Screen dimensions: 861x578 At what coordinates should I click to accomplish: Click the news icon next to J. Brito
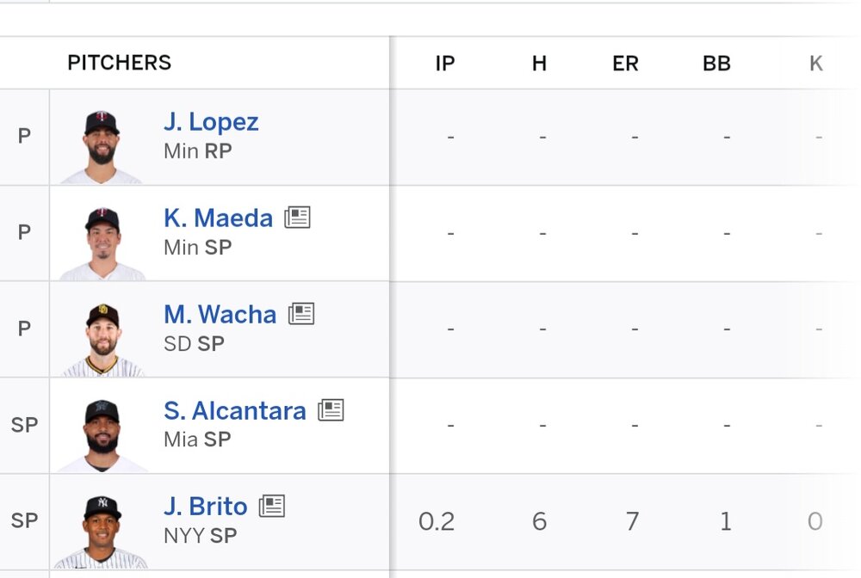click(272, 507)
